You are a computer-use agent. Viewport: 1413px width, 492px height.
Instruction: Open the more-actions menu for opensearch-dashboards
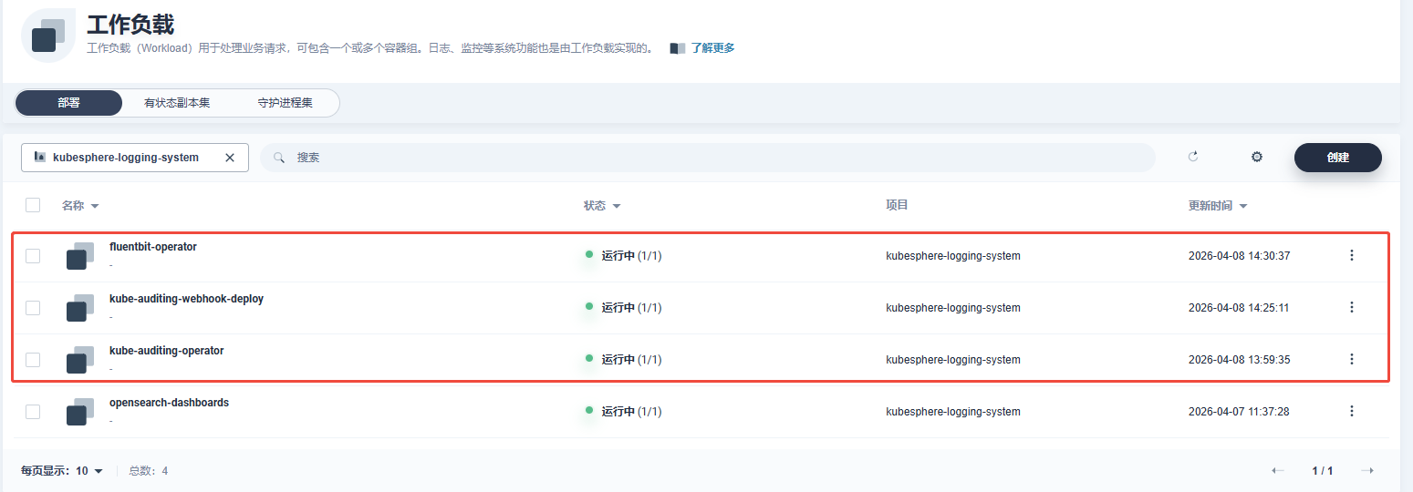pyautogui.click(x=1352, y=412)
